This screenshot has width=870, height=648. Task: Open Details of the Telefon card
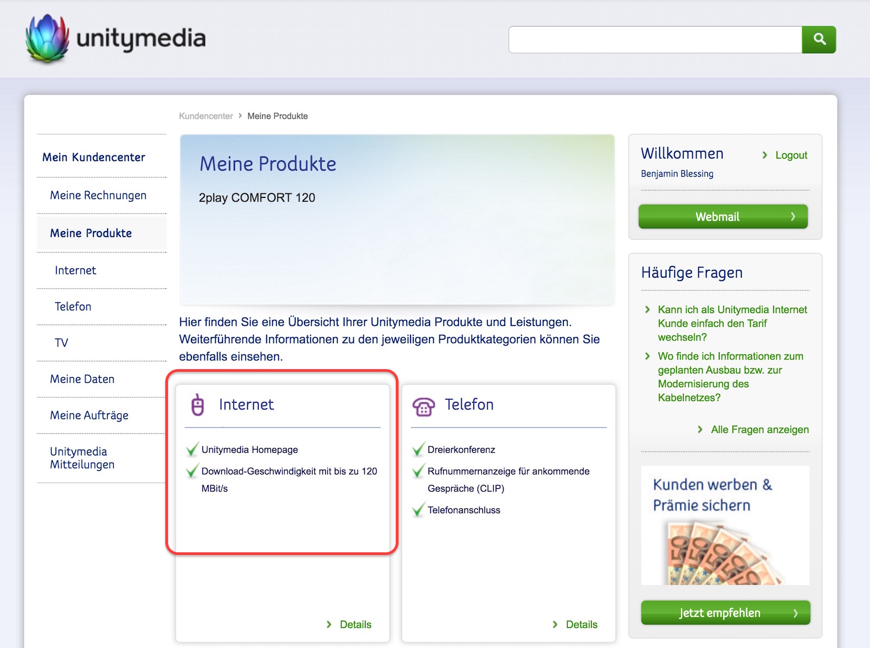click(582, 624)
